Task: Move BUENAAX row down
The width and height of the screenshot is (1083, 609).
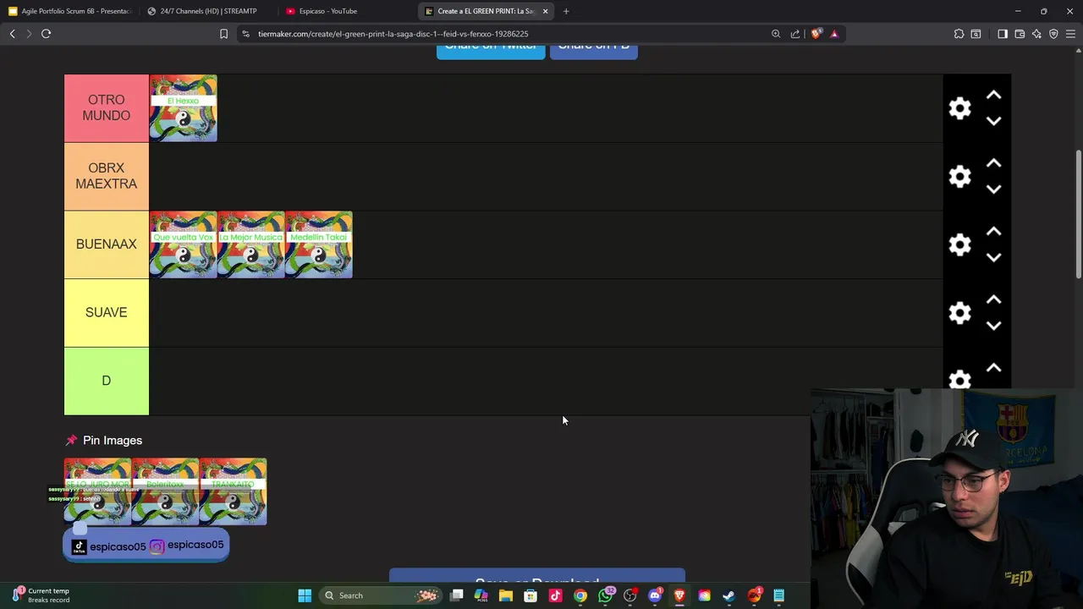Action: tap(993, 257)
